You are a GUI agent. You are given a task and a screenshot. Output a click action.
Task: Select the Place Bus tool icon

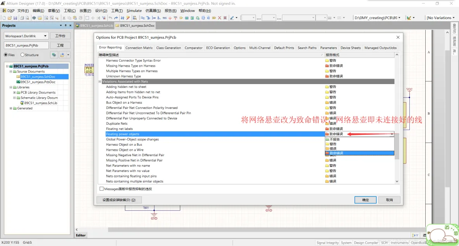pos(148,18)
